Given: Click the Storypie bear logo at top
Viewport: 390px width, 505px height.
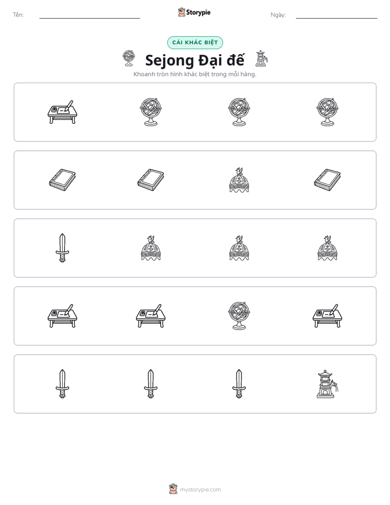Looking at the screenshot, I should (x=182, y=12).
